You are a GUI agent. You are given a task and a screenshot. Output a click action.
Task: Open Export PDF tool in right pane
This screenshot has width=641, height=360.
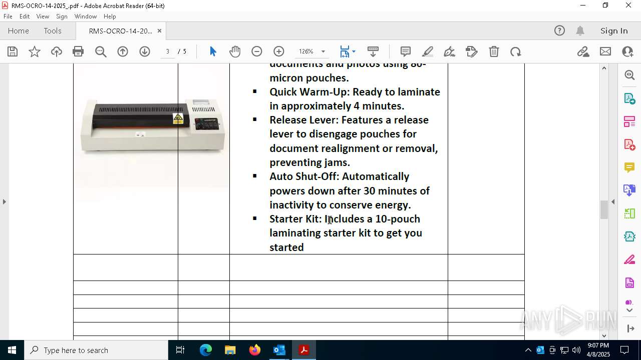pyautogui.click(x=629, y=98)
